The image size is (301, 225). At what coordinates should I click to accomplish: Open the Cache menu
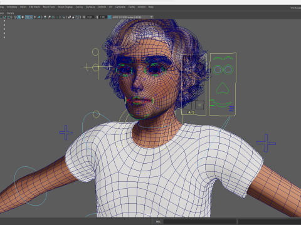pos(132,7)
